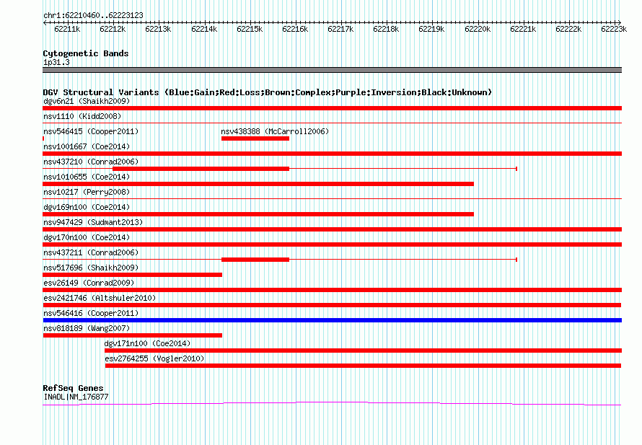This screenshot has height=445, width=642.
Task: Click the 62212k ruler position
Action: coord(113,29)
